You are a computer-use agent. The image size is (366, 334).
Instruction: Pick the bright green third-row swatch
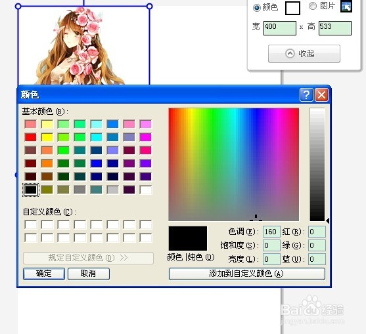tap(63, 150)
